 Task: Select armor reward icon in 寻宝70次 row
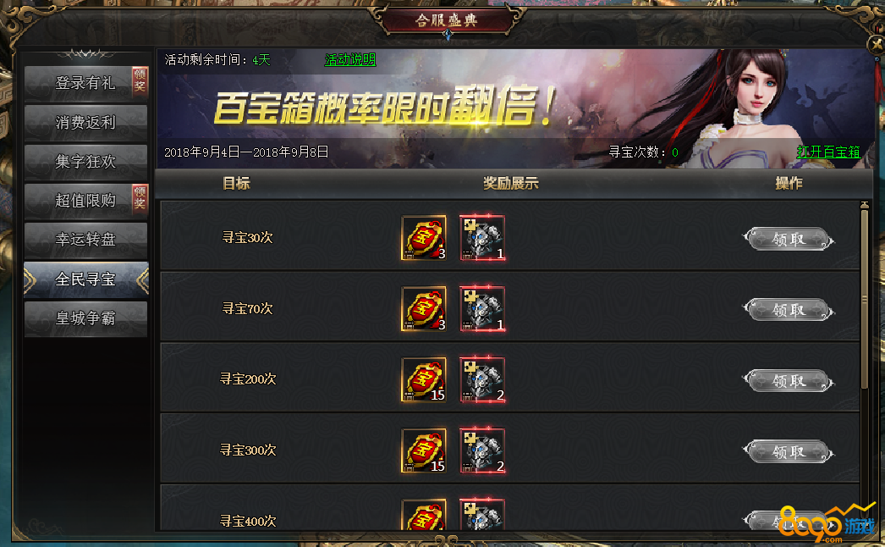tap(482, 308)
